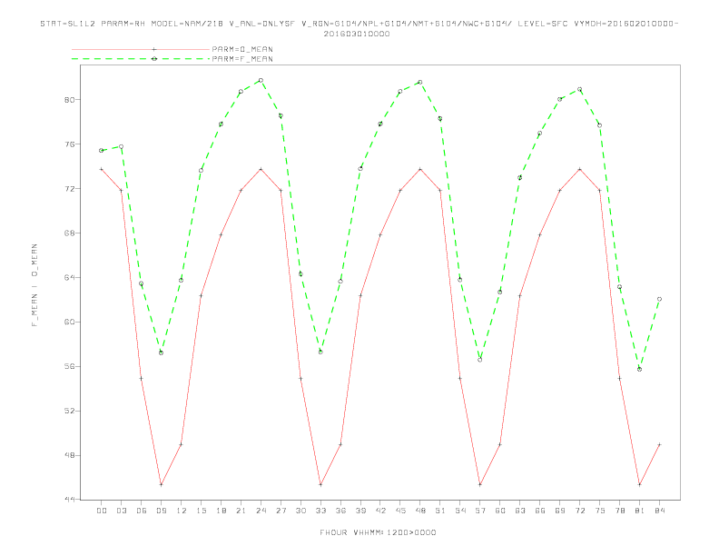Click y-axis tick label 68
This screenshot has width=719, height=556.
pos(70,233)
